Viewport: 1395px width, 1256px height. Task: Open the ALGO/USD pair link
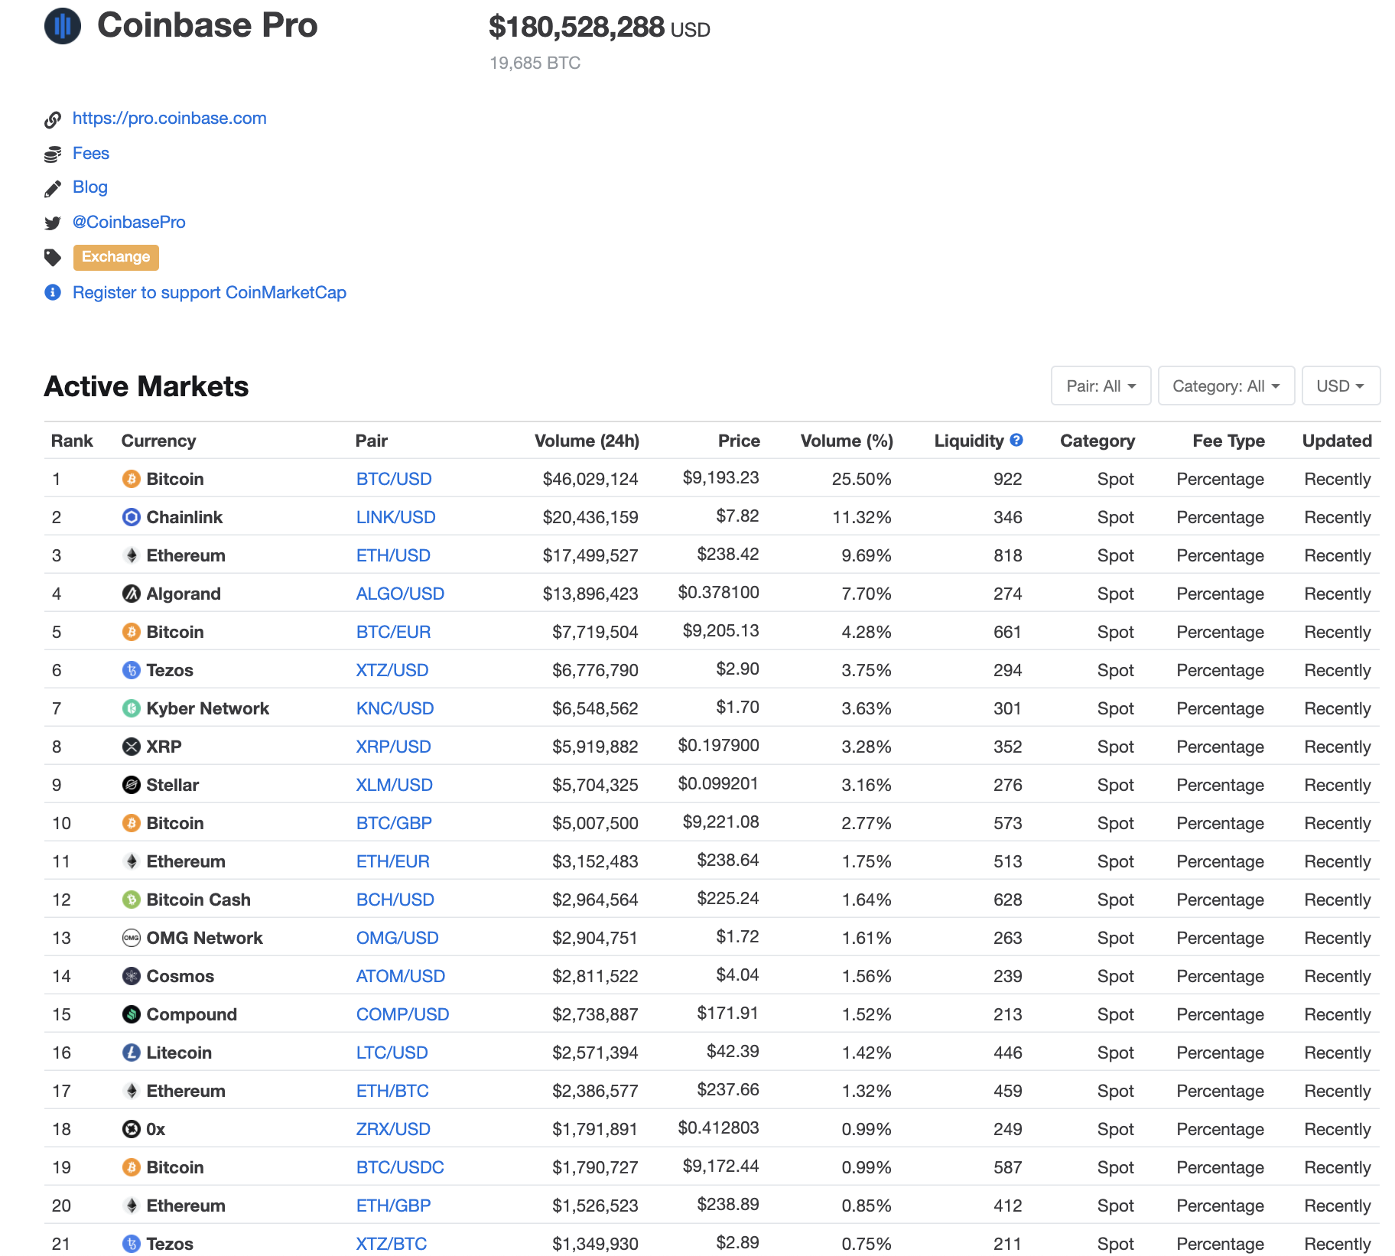coord(400,594)
